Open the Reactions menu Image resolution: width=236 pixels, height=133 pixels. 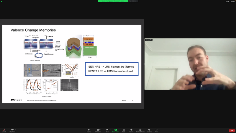(x=149, y=130)
